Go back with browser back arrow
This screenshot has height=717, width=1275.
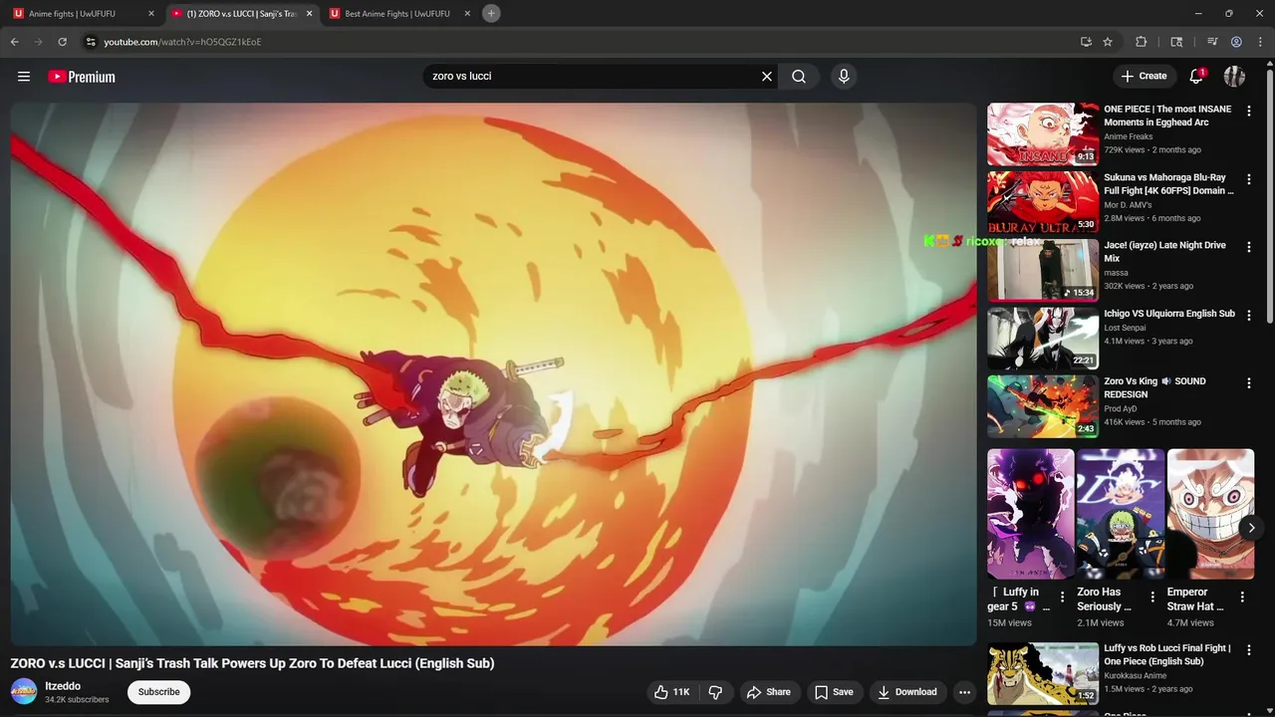(x=15, y=42)
